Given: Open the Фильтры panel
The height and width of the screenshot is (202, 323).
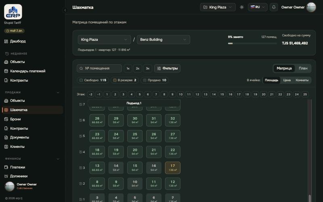Looking at the screenshot, I should point(167,68).
